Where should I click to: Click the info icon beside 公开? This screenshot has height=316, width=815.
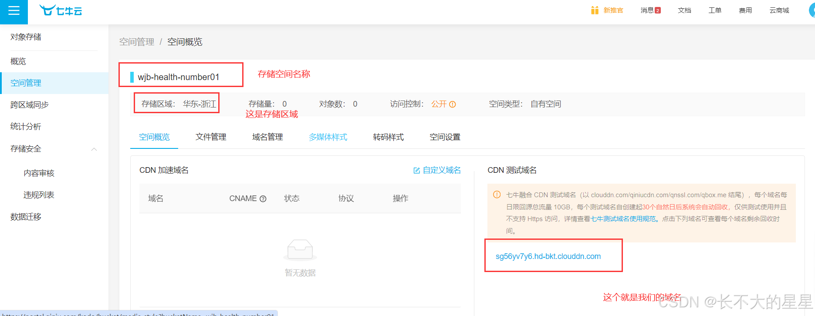[453, 104]
